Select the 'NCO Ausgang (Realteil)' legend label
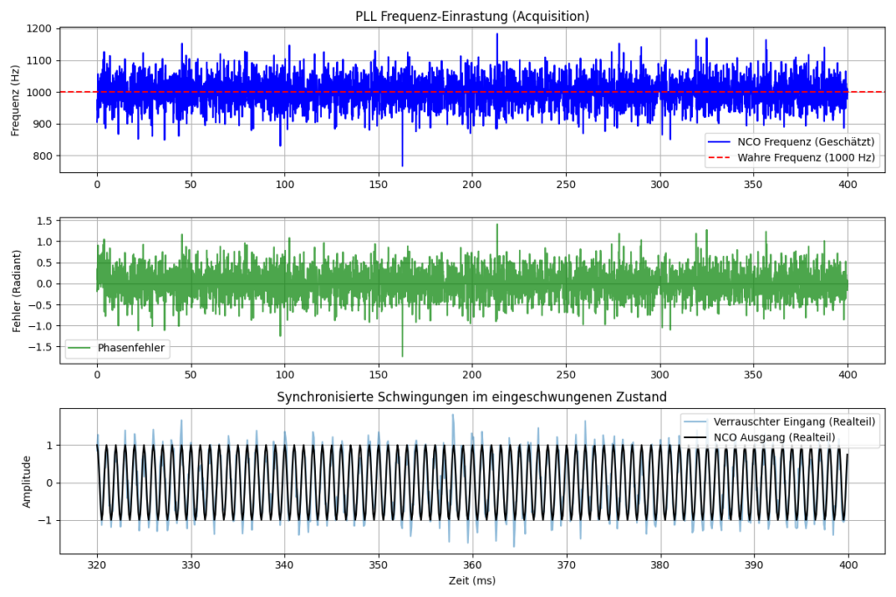 pos(774,437)
